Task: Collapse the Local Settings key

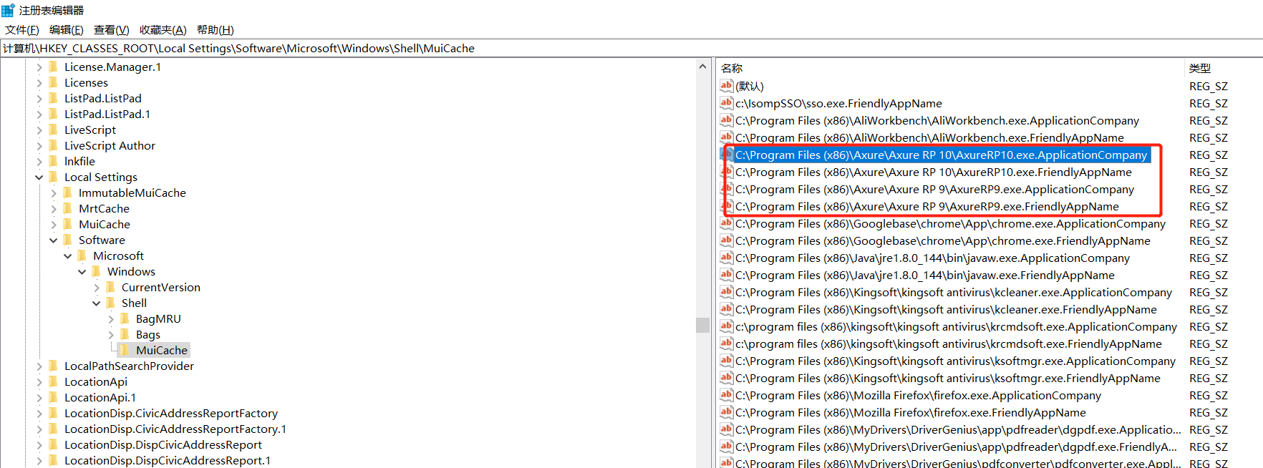Action: tap(39, 177)
